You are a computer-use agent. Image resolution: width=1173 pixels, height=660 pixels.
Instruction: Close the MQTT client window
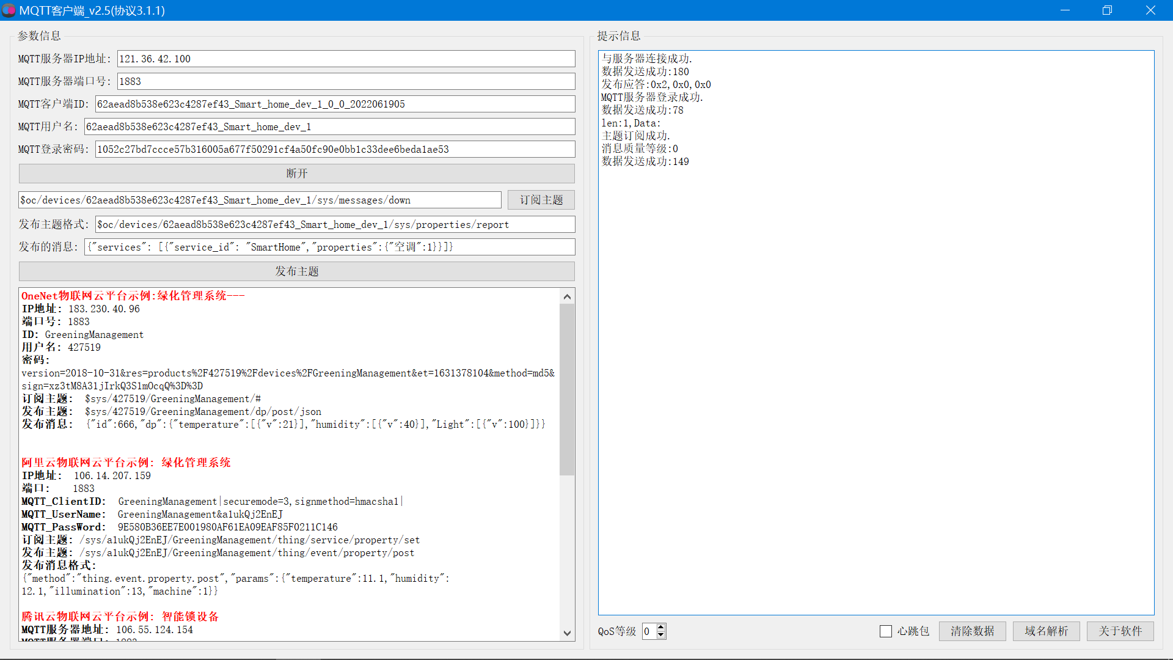click(1150, 10)
